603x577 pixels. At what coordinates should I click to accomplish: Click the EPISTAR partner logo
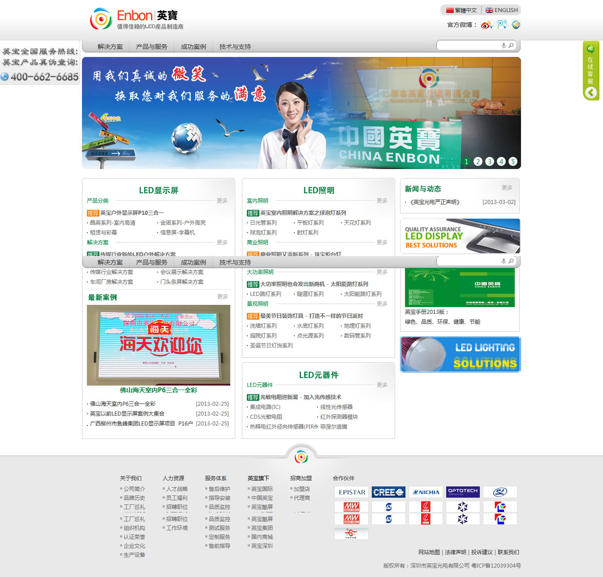tap(352, 492)
